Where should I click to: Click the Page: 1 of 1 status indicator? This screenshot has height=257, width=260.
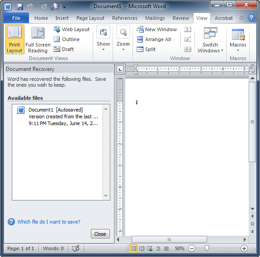(x=20, y=248)
